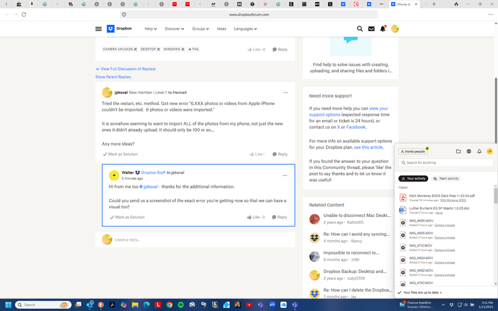This screenshot has height=311, width=498.
Task: Remove the DESKTOP tag
Action: coord(158,49)
